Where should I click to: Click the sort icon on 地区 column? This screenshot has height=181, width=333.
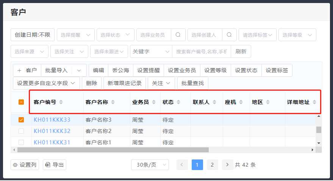point(268,102)
